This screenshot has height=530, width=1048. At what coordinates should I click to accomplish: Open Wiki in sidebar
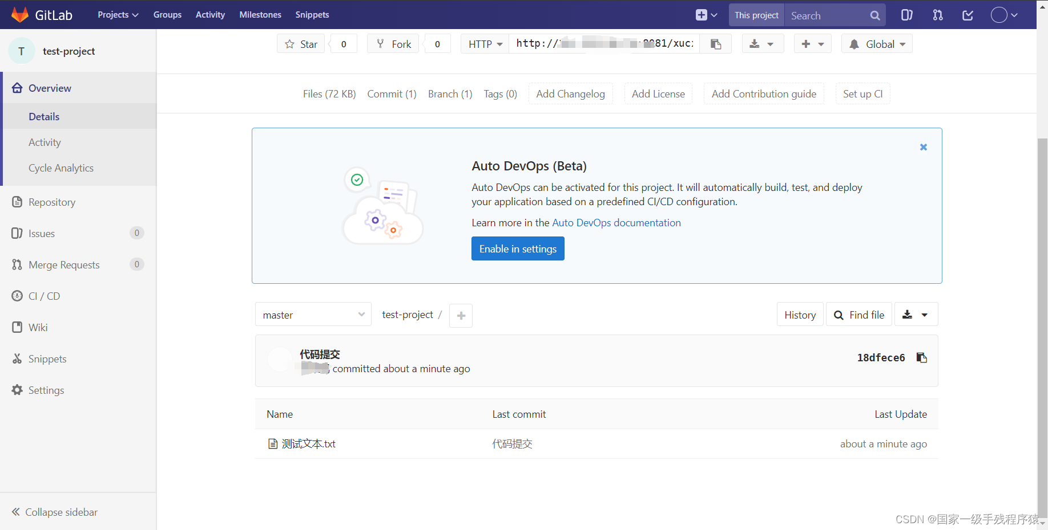(78, 327)
